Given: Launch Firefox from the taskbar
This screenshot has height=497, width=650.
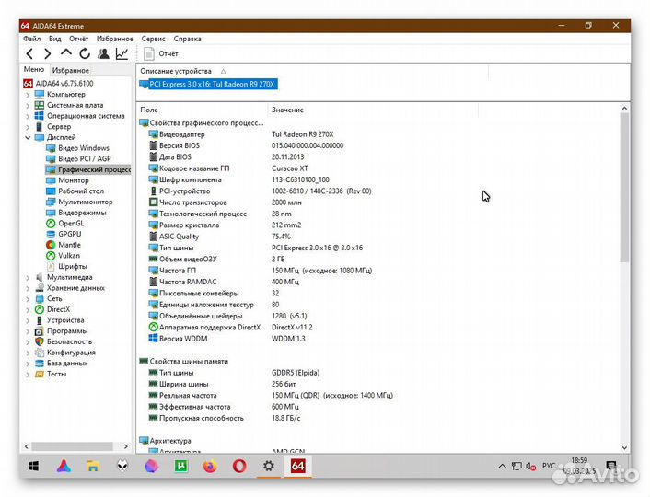Looking at the screenshot, I should tap(210, 466).
